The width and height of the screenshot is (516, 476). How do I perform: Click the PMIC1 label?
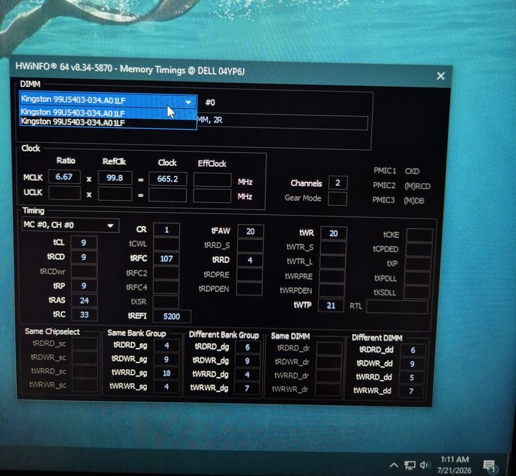(x=385, y=171)
